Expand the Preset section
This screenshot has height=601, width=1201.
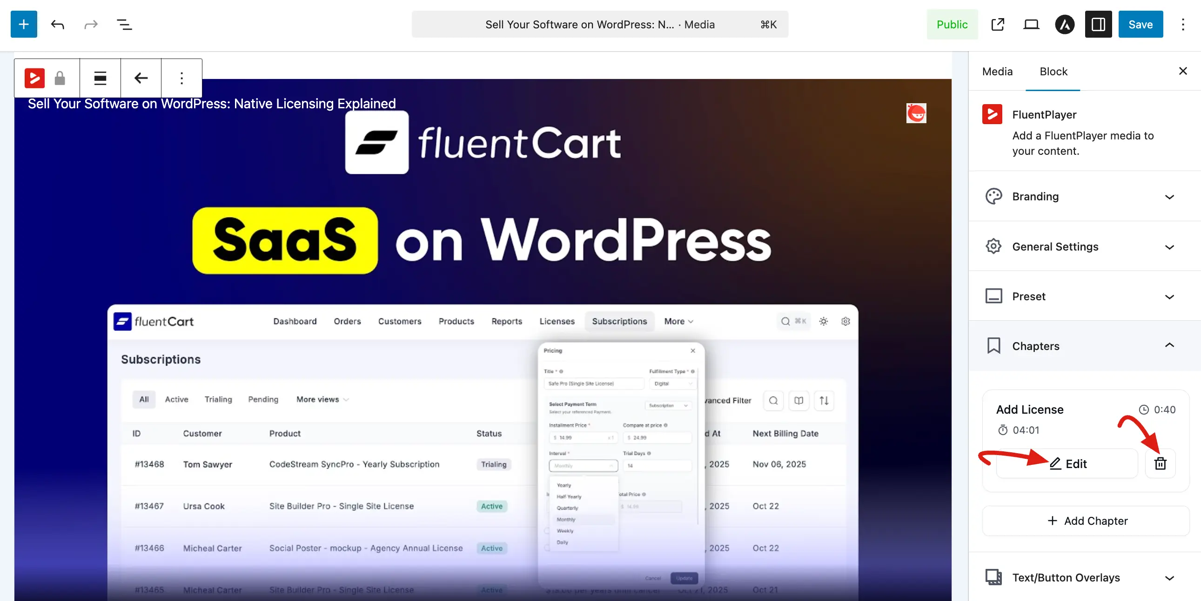point(1085,296)
